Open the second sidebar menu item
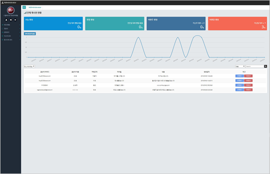The height and width of the screenshot is (174, 270). point(11,29)
